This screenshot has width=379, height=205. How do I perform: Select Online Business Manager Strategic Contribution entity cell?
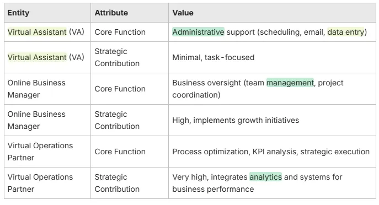tap(47, 120)
